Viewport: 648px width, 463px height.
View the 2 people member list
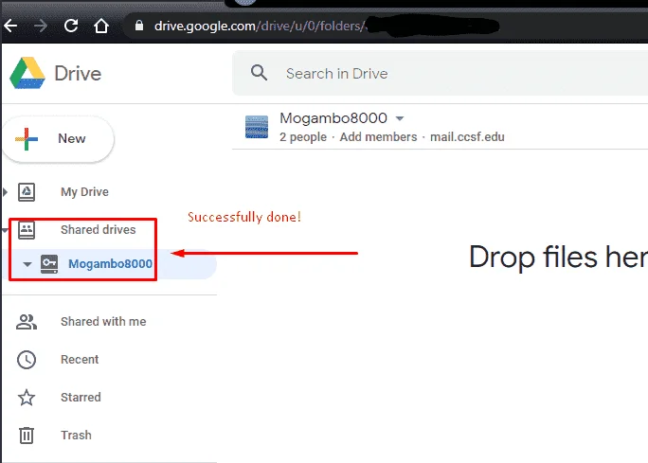(x=303, y=137)
